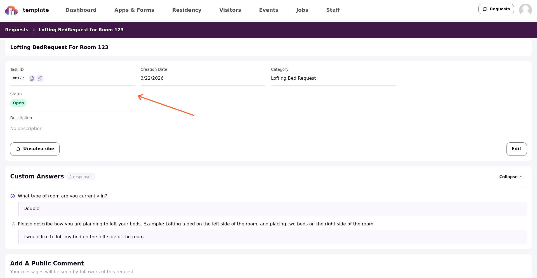The width and height of the screenshot is (537, 278).
Task: Click the breadcrumb Lofting BedRequest for Room 123
Action: [x=81, y=30]
